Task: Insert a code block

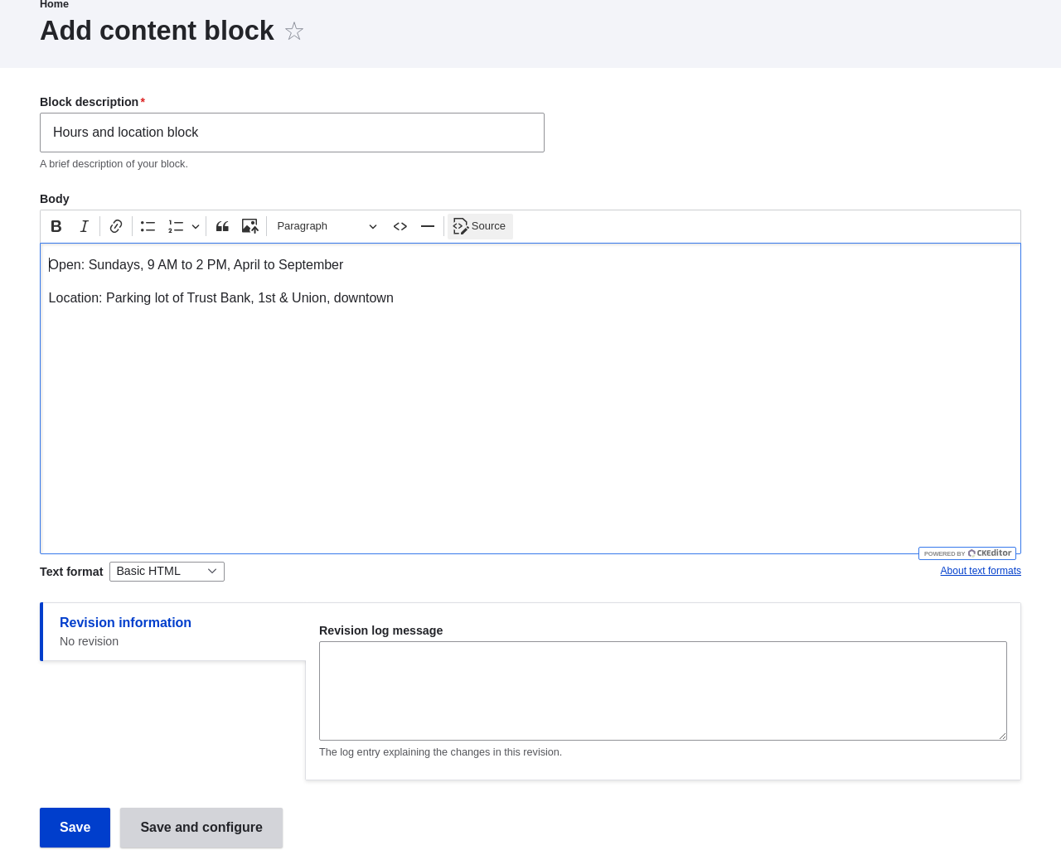Action: (x=400, y=226)
